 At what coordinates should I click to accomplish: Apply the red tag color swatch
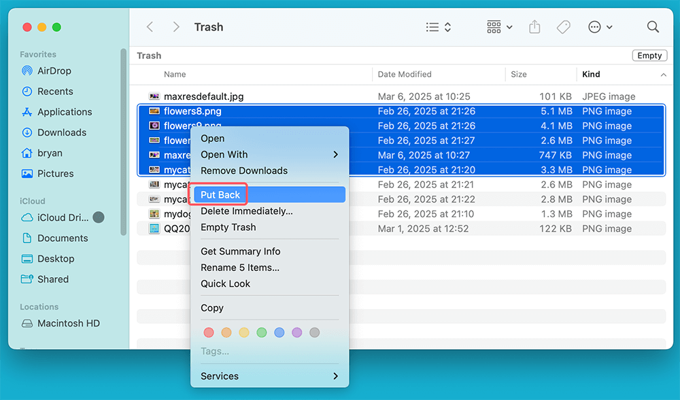click(x=209, y=332)
